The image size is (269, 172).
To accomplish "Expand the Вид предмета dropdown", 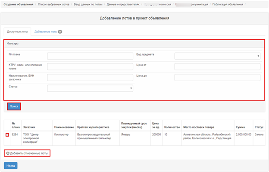I will (x=217, y=56).
